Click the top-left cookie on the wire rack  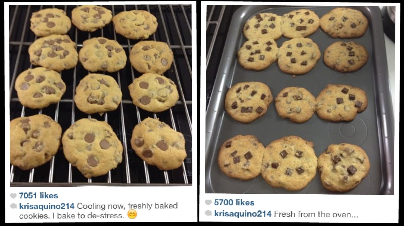point(50,22)
